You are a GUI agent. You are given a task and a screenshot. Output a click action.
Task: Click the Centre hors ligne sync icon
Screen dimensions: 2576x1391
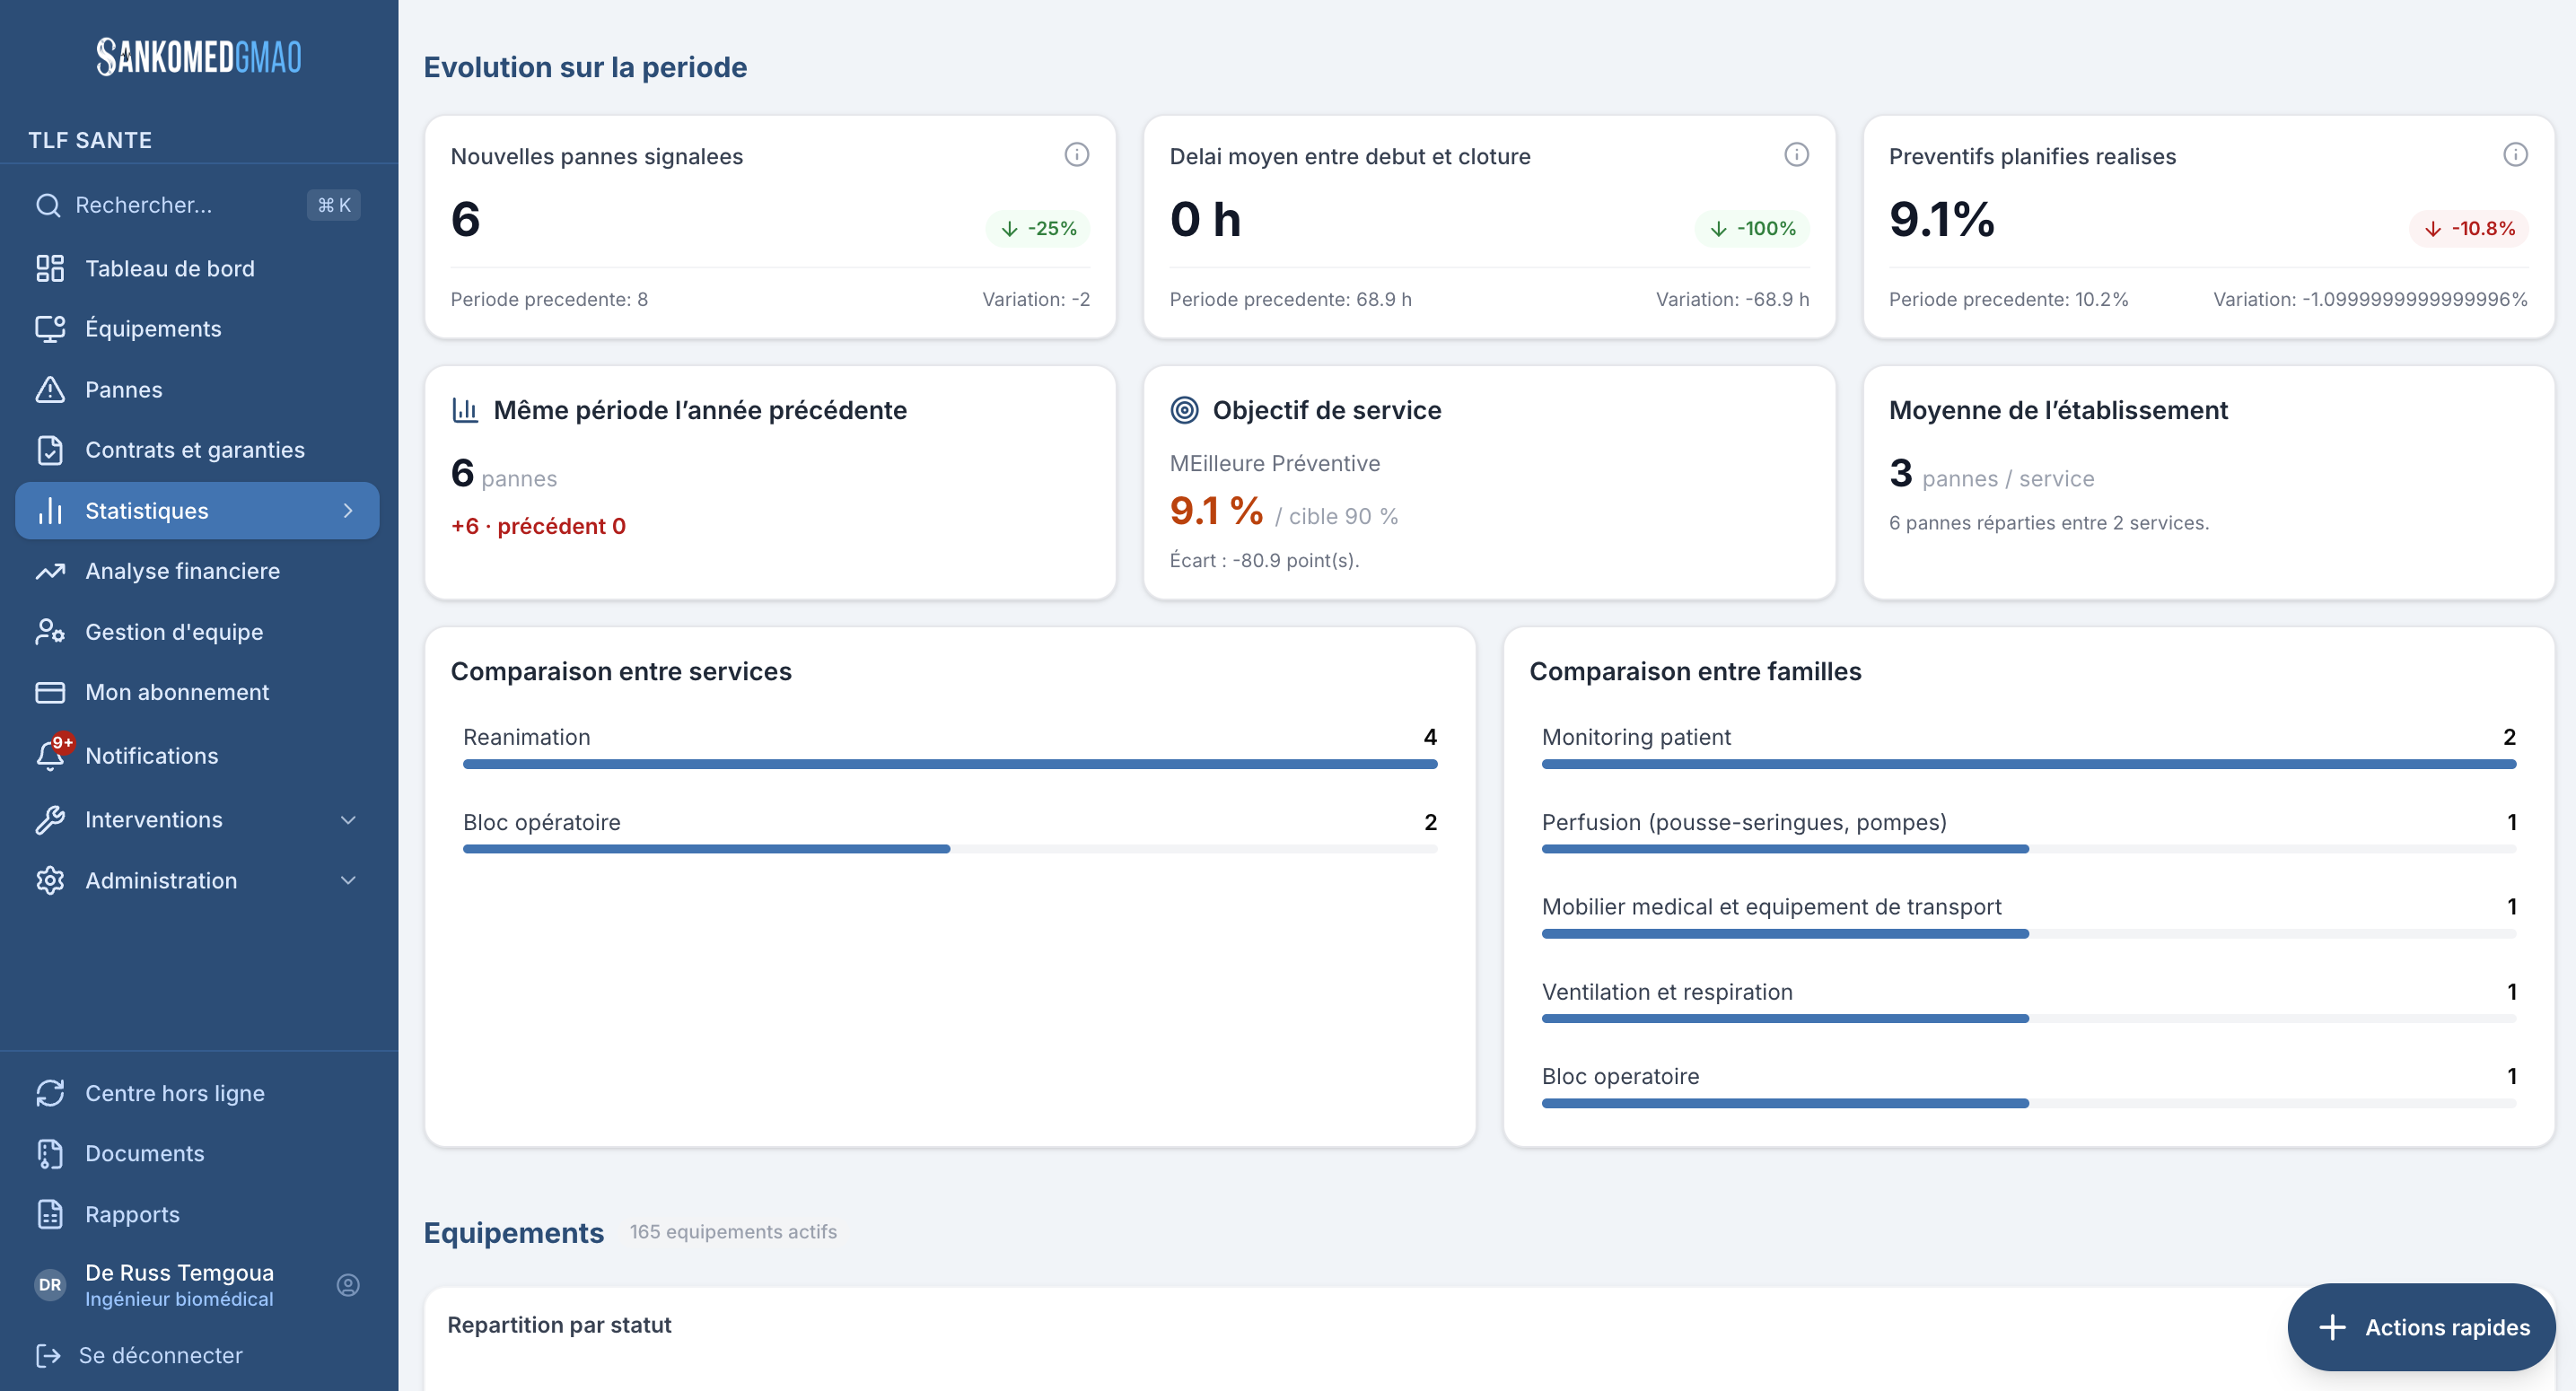50,1093
